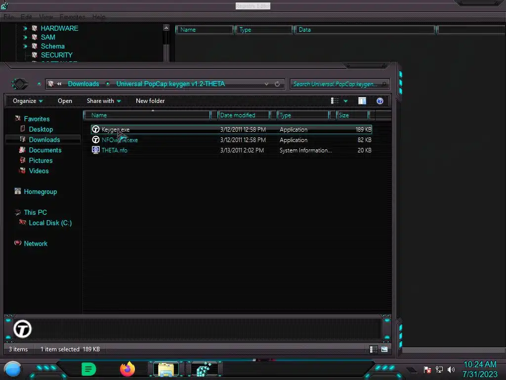Open Homegroup in navigation pane
506x380 pixels.
[x=41, y=191]
